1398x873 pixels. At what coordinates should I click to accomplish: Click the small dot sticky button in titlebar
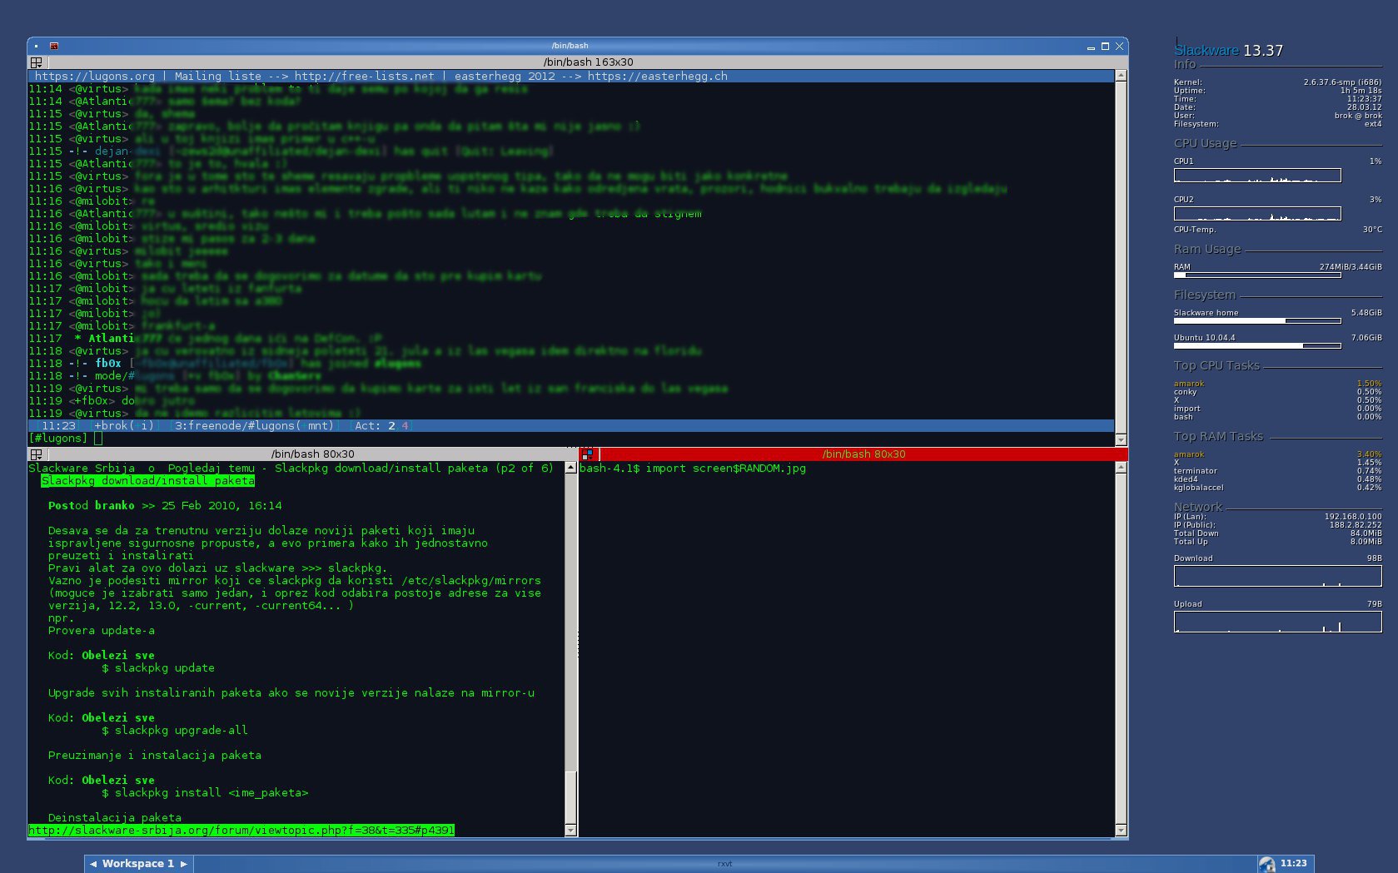coord(37,47)
